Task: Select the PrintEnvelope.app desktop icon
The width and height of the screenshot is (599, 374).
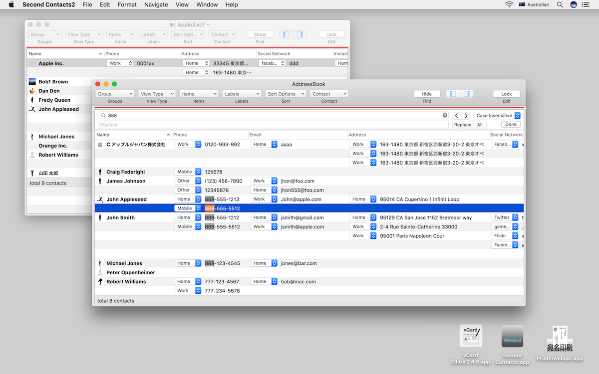Action: click(x=560, y=339)
